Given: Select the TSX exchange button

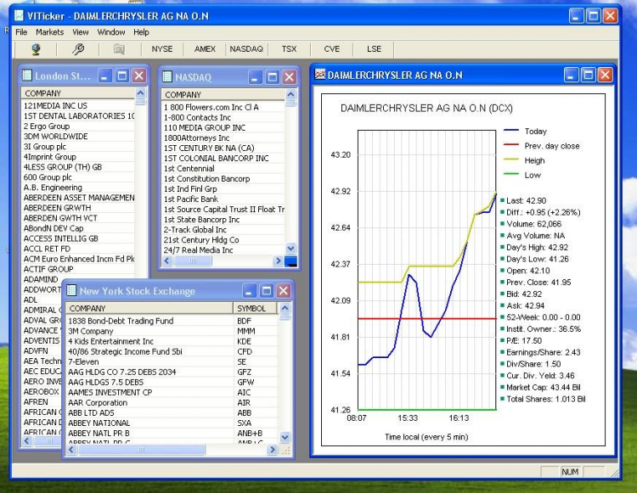Looking at the screenshot, I should (x=290, y=49).
